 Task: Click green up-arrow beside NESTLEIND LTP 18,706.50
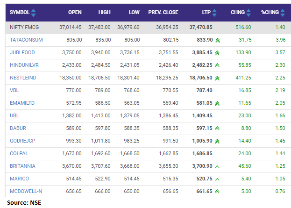[x=217, y=78]
